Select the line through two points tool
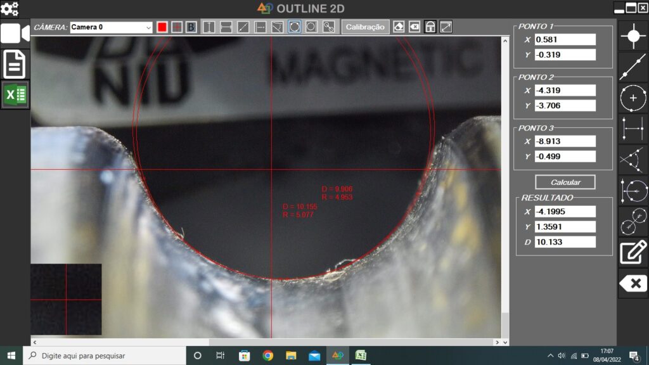Screen dimensions: 649x365 pos(633,67)
